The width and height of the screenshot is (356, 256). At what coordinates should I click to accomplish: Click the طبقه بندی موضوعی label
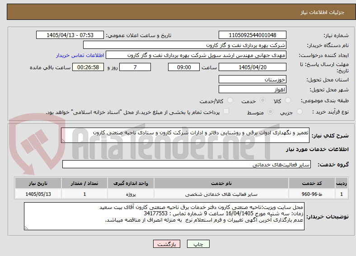[325, 100]
